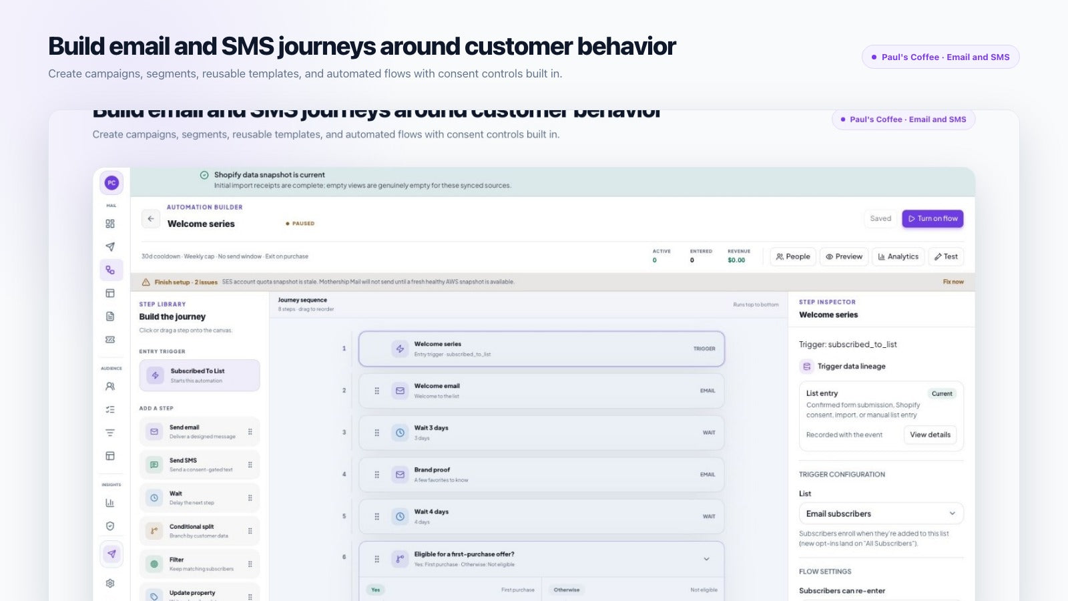Image resolution: width=1068 pixels, height=601 pixels.
Task: Click the checkmark icon in Shopify snapshot banner
Action: coord(204,175)
